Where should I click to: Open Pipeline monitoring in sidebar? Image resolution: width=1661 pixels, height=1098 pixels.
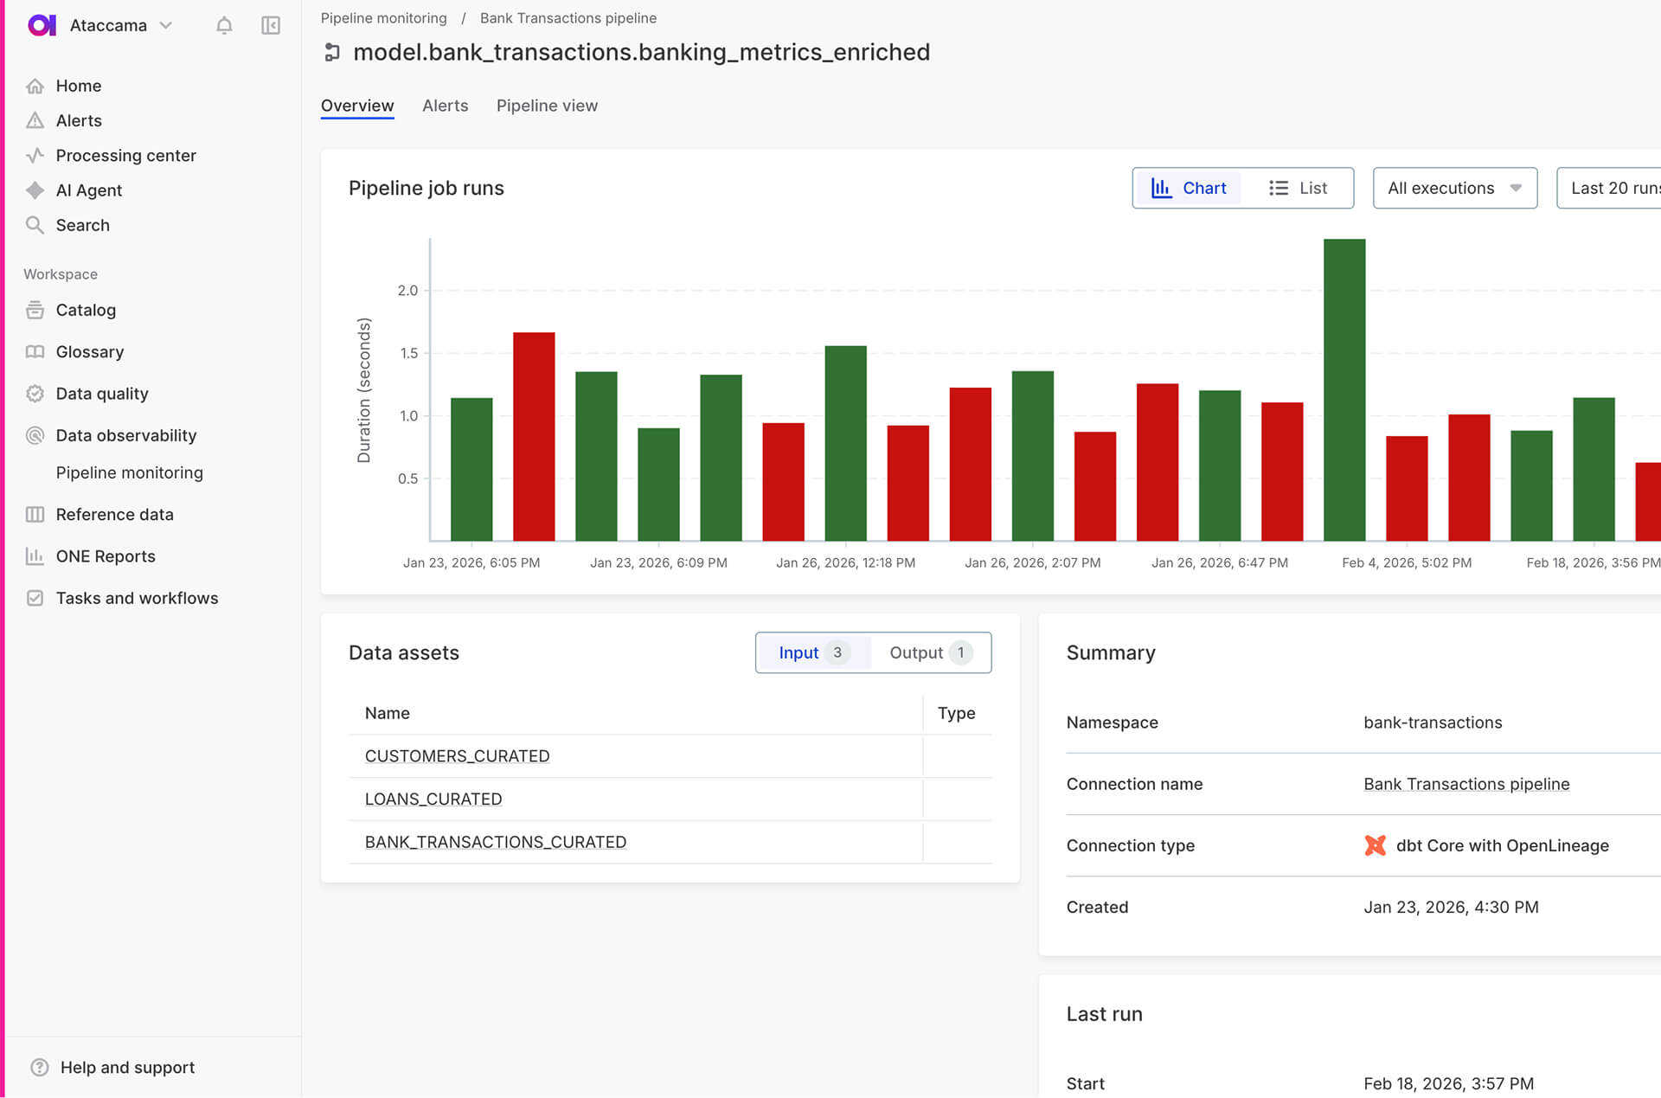click(x=130, y=472)
